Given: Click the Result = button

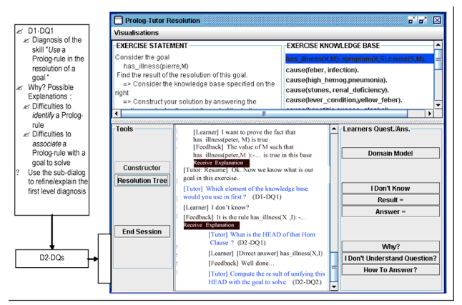Looking at the screenshot, I should click(x=390, y=200).
